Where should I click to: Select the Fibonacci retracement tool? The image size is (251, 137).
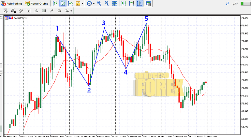pyautogui.click(x=6, y=11)
